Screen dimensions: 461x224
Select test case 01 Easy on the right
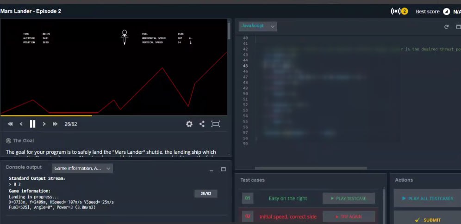point(287,199)
